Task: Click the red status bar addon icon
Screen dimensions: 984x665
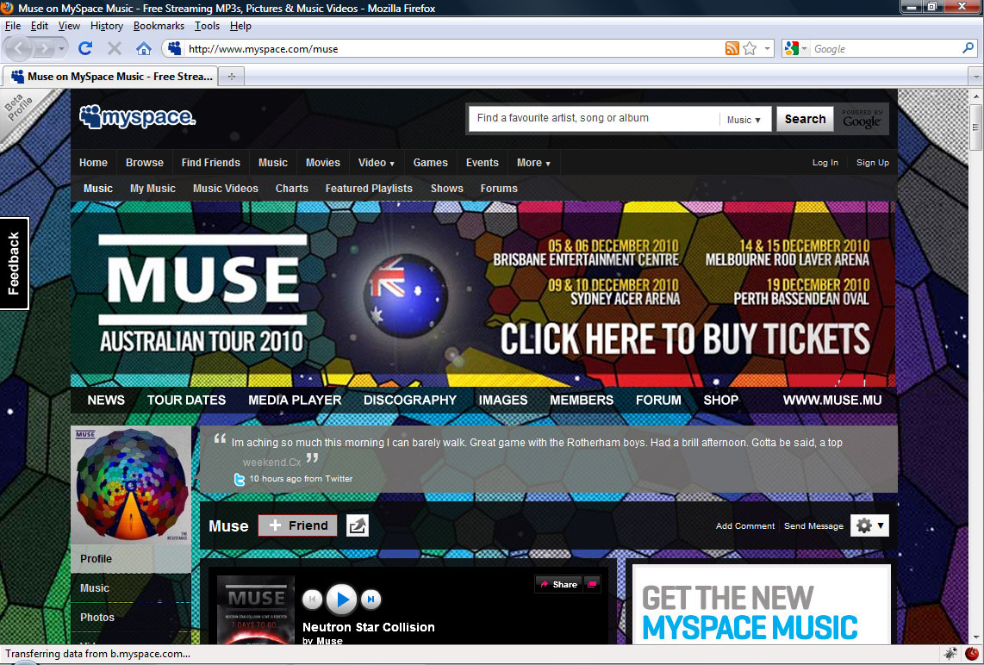Action: [x=972, y=654]
